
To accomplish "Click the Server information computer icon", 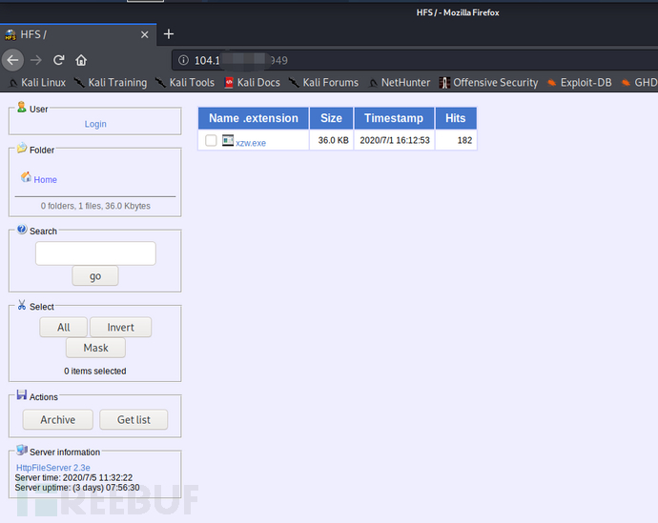I will [22, 450].
